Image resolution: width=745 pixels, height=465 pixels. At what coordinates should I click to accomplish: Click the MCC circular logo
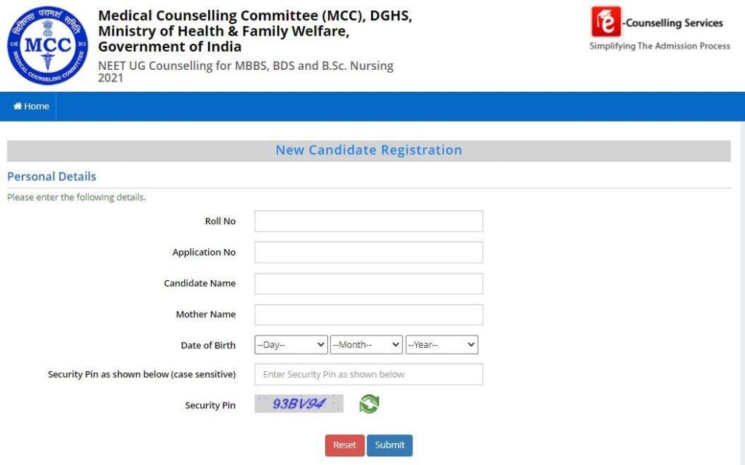[x=47, y=45]
